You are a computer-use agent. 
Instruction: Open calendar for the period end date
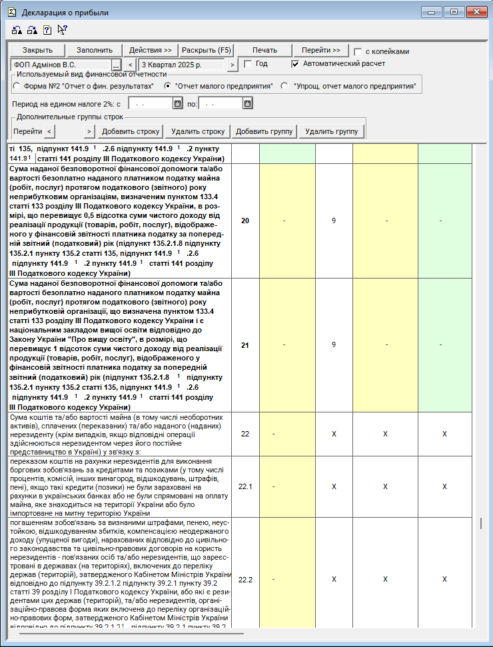(247, 103)
